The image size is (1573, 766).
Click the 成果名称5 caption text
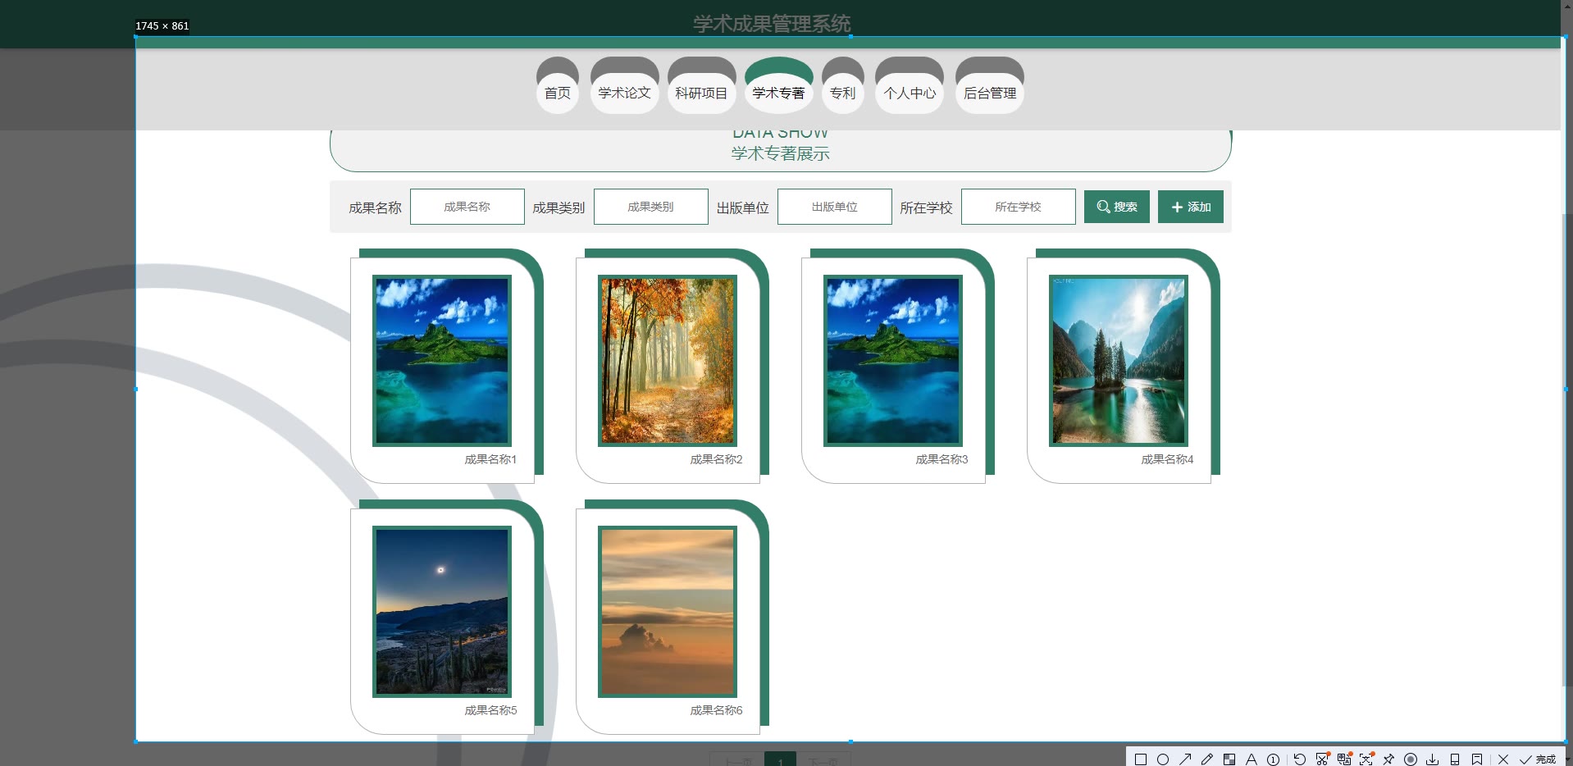(490, 710)
